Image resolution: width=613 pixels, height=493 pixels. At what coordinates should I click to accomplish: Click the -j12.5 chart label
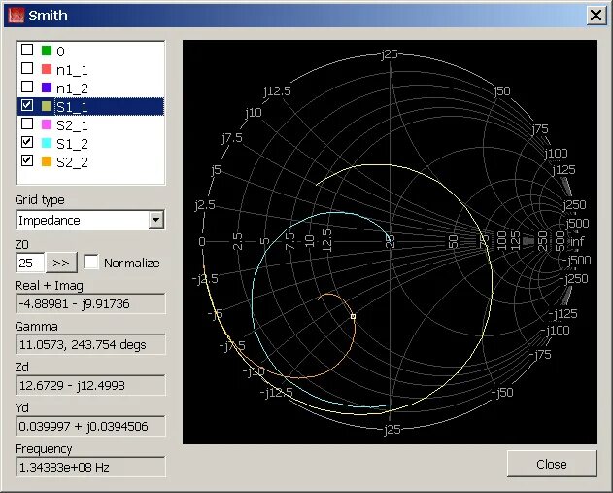[x=277, y=393]
